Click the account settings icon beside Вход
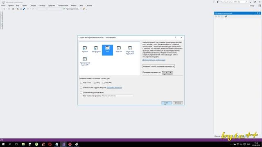This screenshot has width=262, height=147. point(260,6)
